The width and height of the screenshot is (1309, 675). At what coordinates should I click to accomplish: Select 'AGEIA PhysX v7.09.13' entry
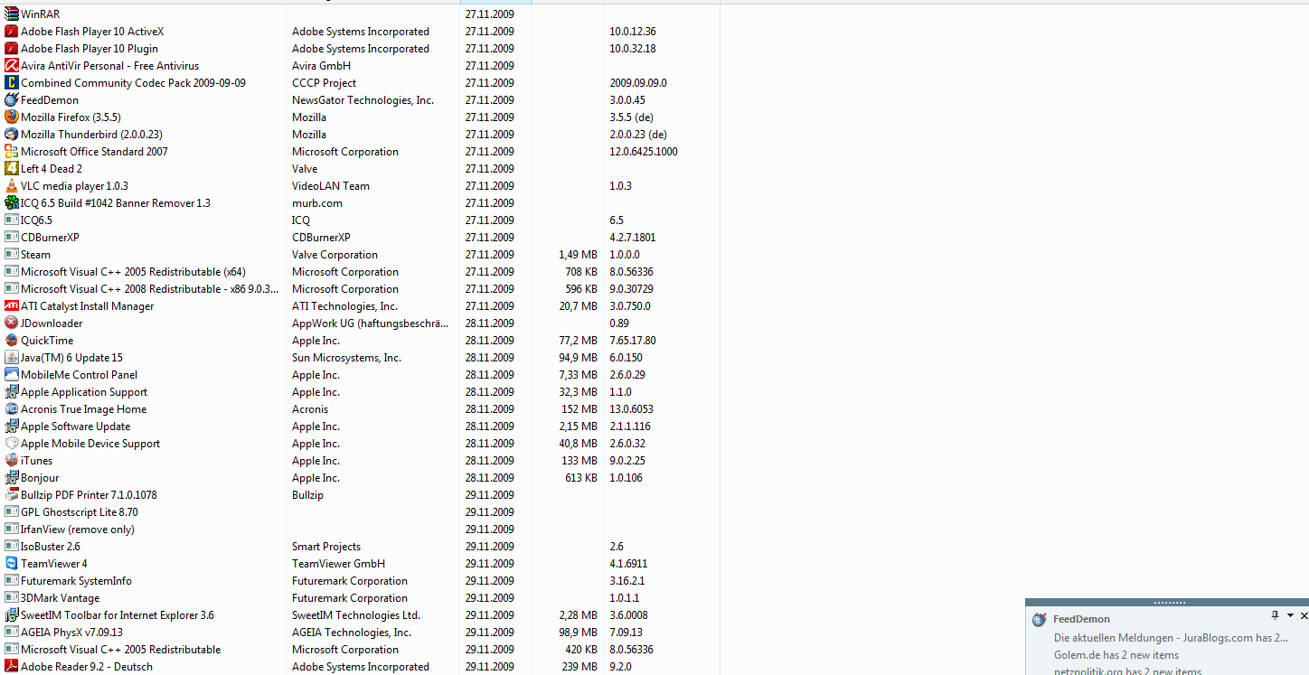click(71, 633)
